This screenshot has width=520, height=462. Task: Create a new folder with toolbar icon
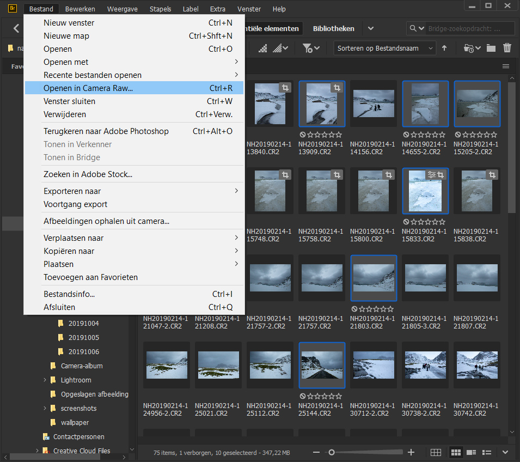491,48
